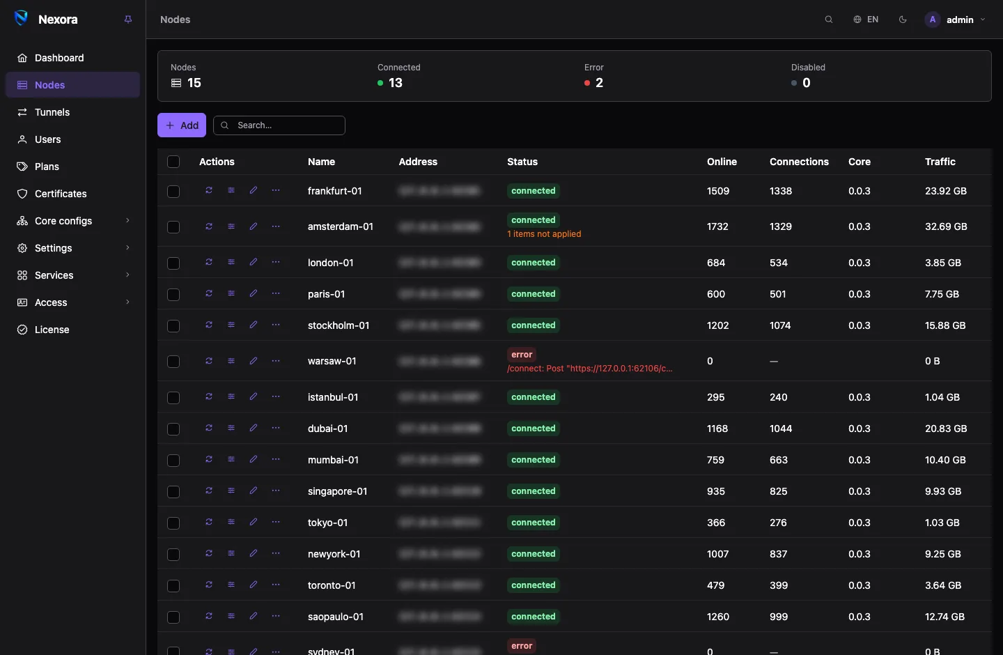Open License page in sidebar
Screen dimensions: 1003x655
coord(72,330)
